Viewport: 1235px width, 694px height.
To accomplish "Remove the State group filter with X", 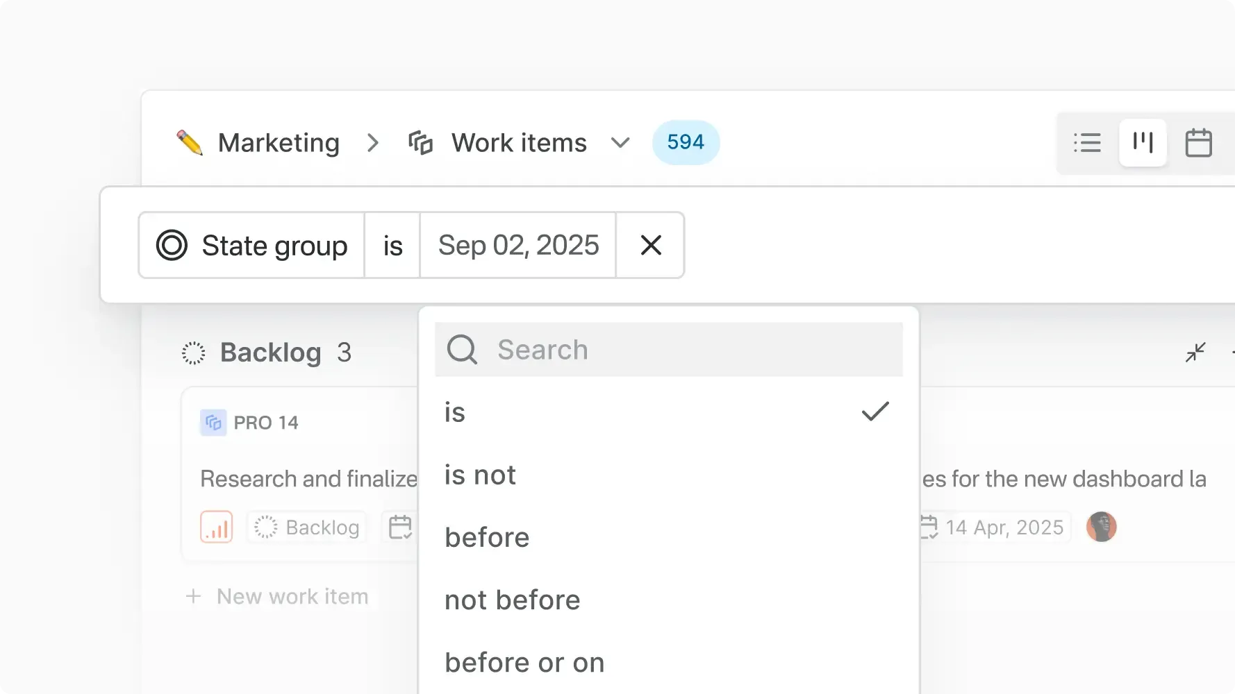I will 650,245.
